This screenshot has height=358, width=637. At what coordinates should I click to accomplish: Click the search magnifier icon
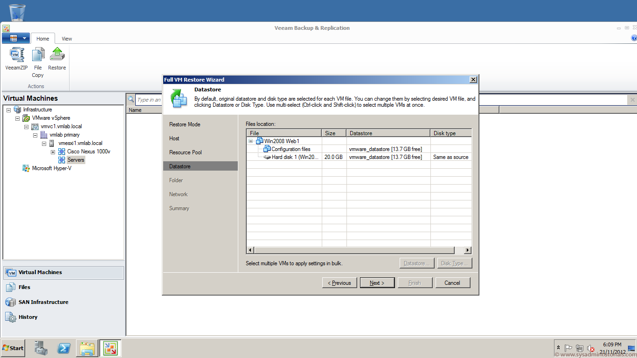131,99
